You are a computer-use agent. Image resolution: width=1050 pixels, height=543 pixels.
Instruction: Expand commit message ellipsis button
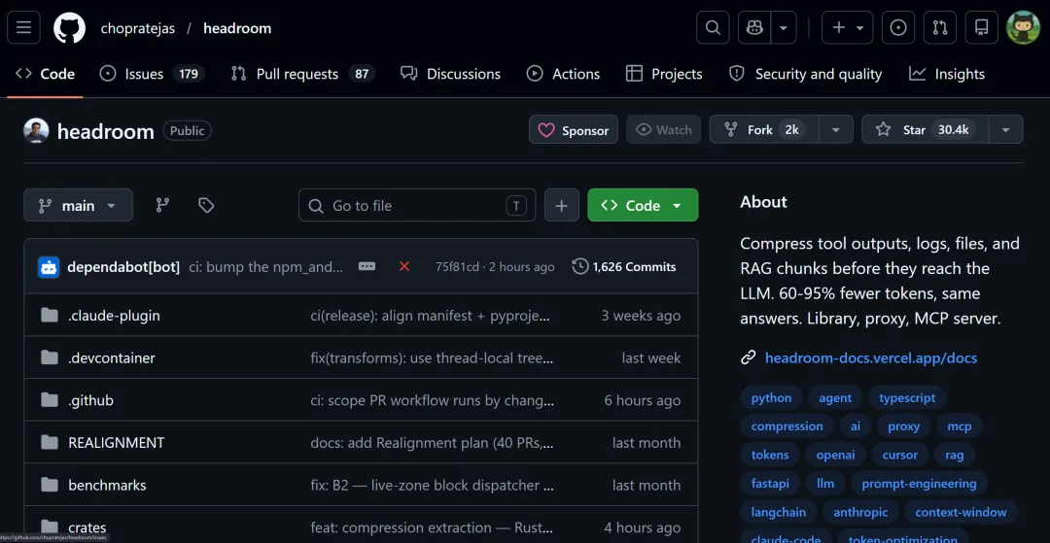click(x=367, y=266)
